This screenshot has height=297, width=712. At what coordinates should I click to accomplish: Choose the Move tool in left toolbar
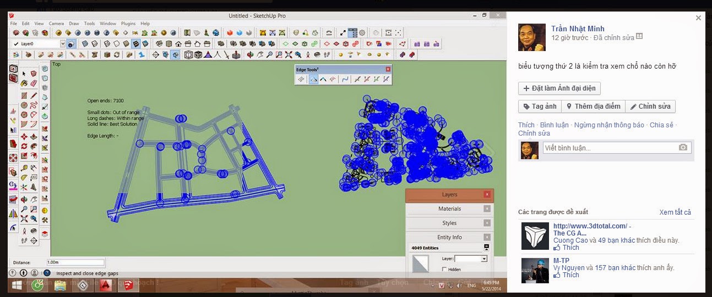[x=24, y=136]
